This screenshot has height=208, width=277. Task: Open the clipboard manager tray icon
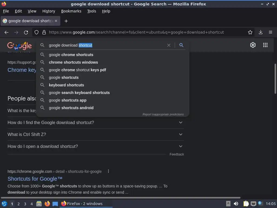(246, 204)
